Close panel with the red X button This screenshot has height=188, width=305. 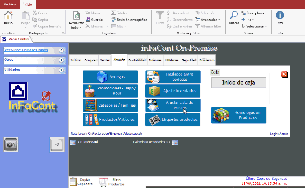pyautogui.click(x=284, y=74)
